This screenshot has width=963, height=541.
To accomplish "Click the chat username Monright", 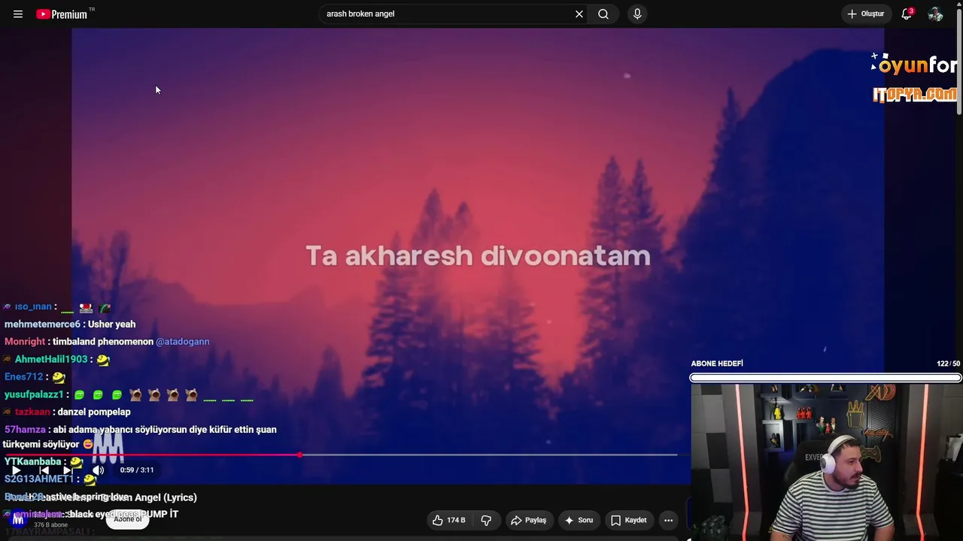I will point(25,342).
